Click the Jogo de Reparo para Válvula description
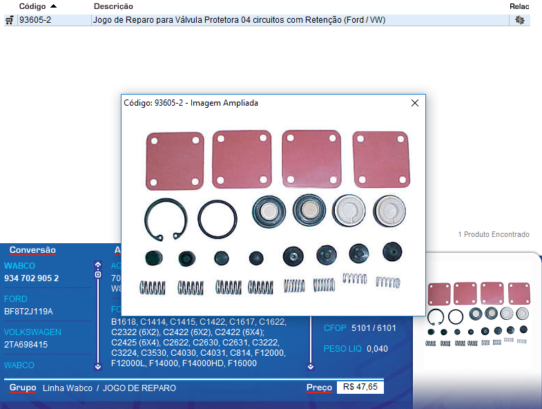 click(238, 20)
